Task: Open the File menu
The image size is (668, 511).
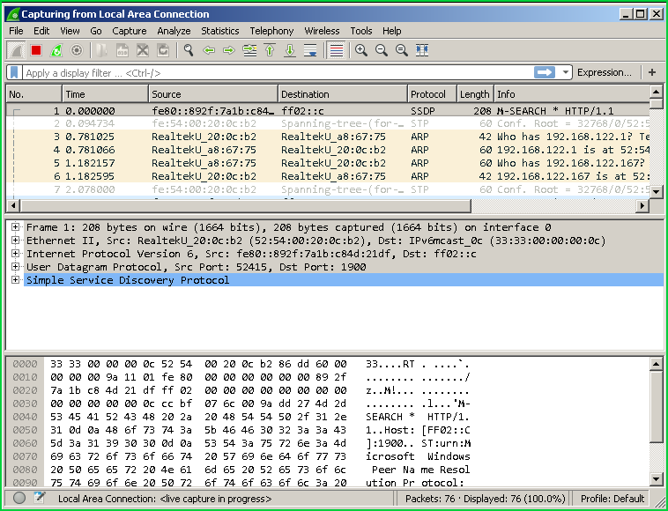Action: pos(16,31)
